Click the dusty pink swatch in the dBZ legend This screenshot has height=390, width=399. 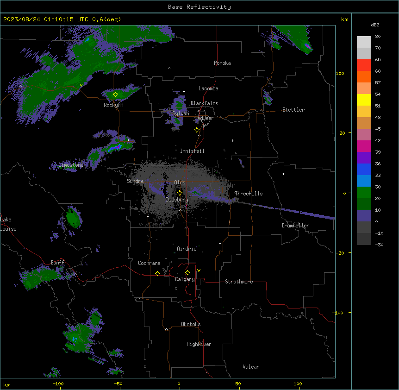tap(364, 135)
